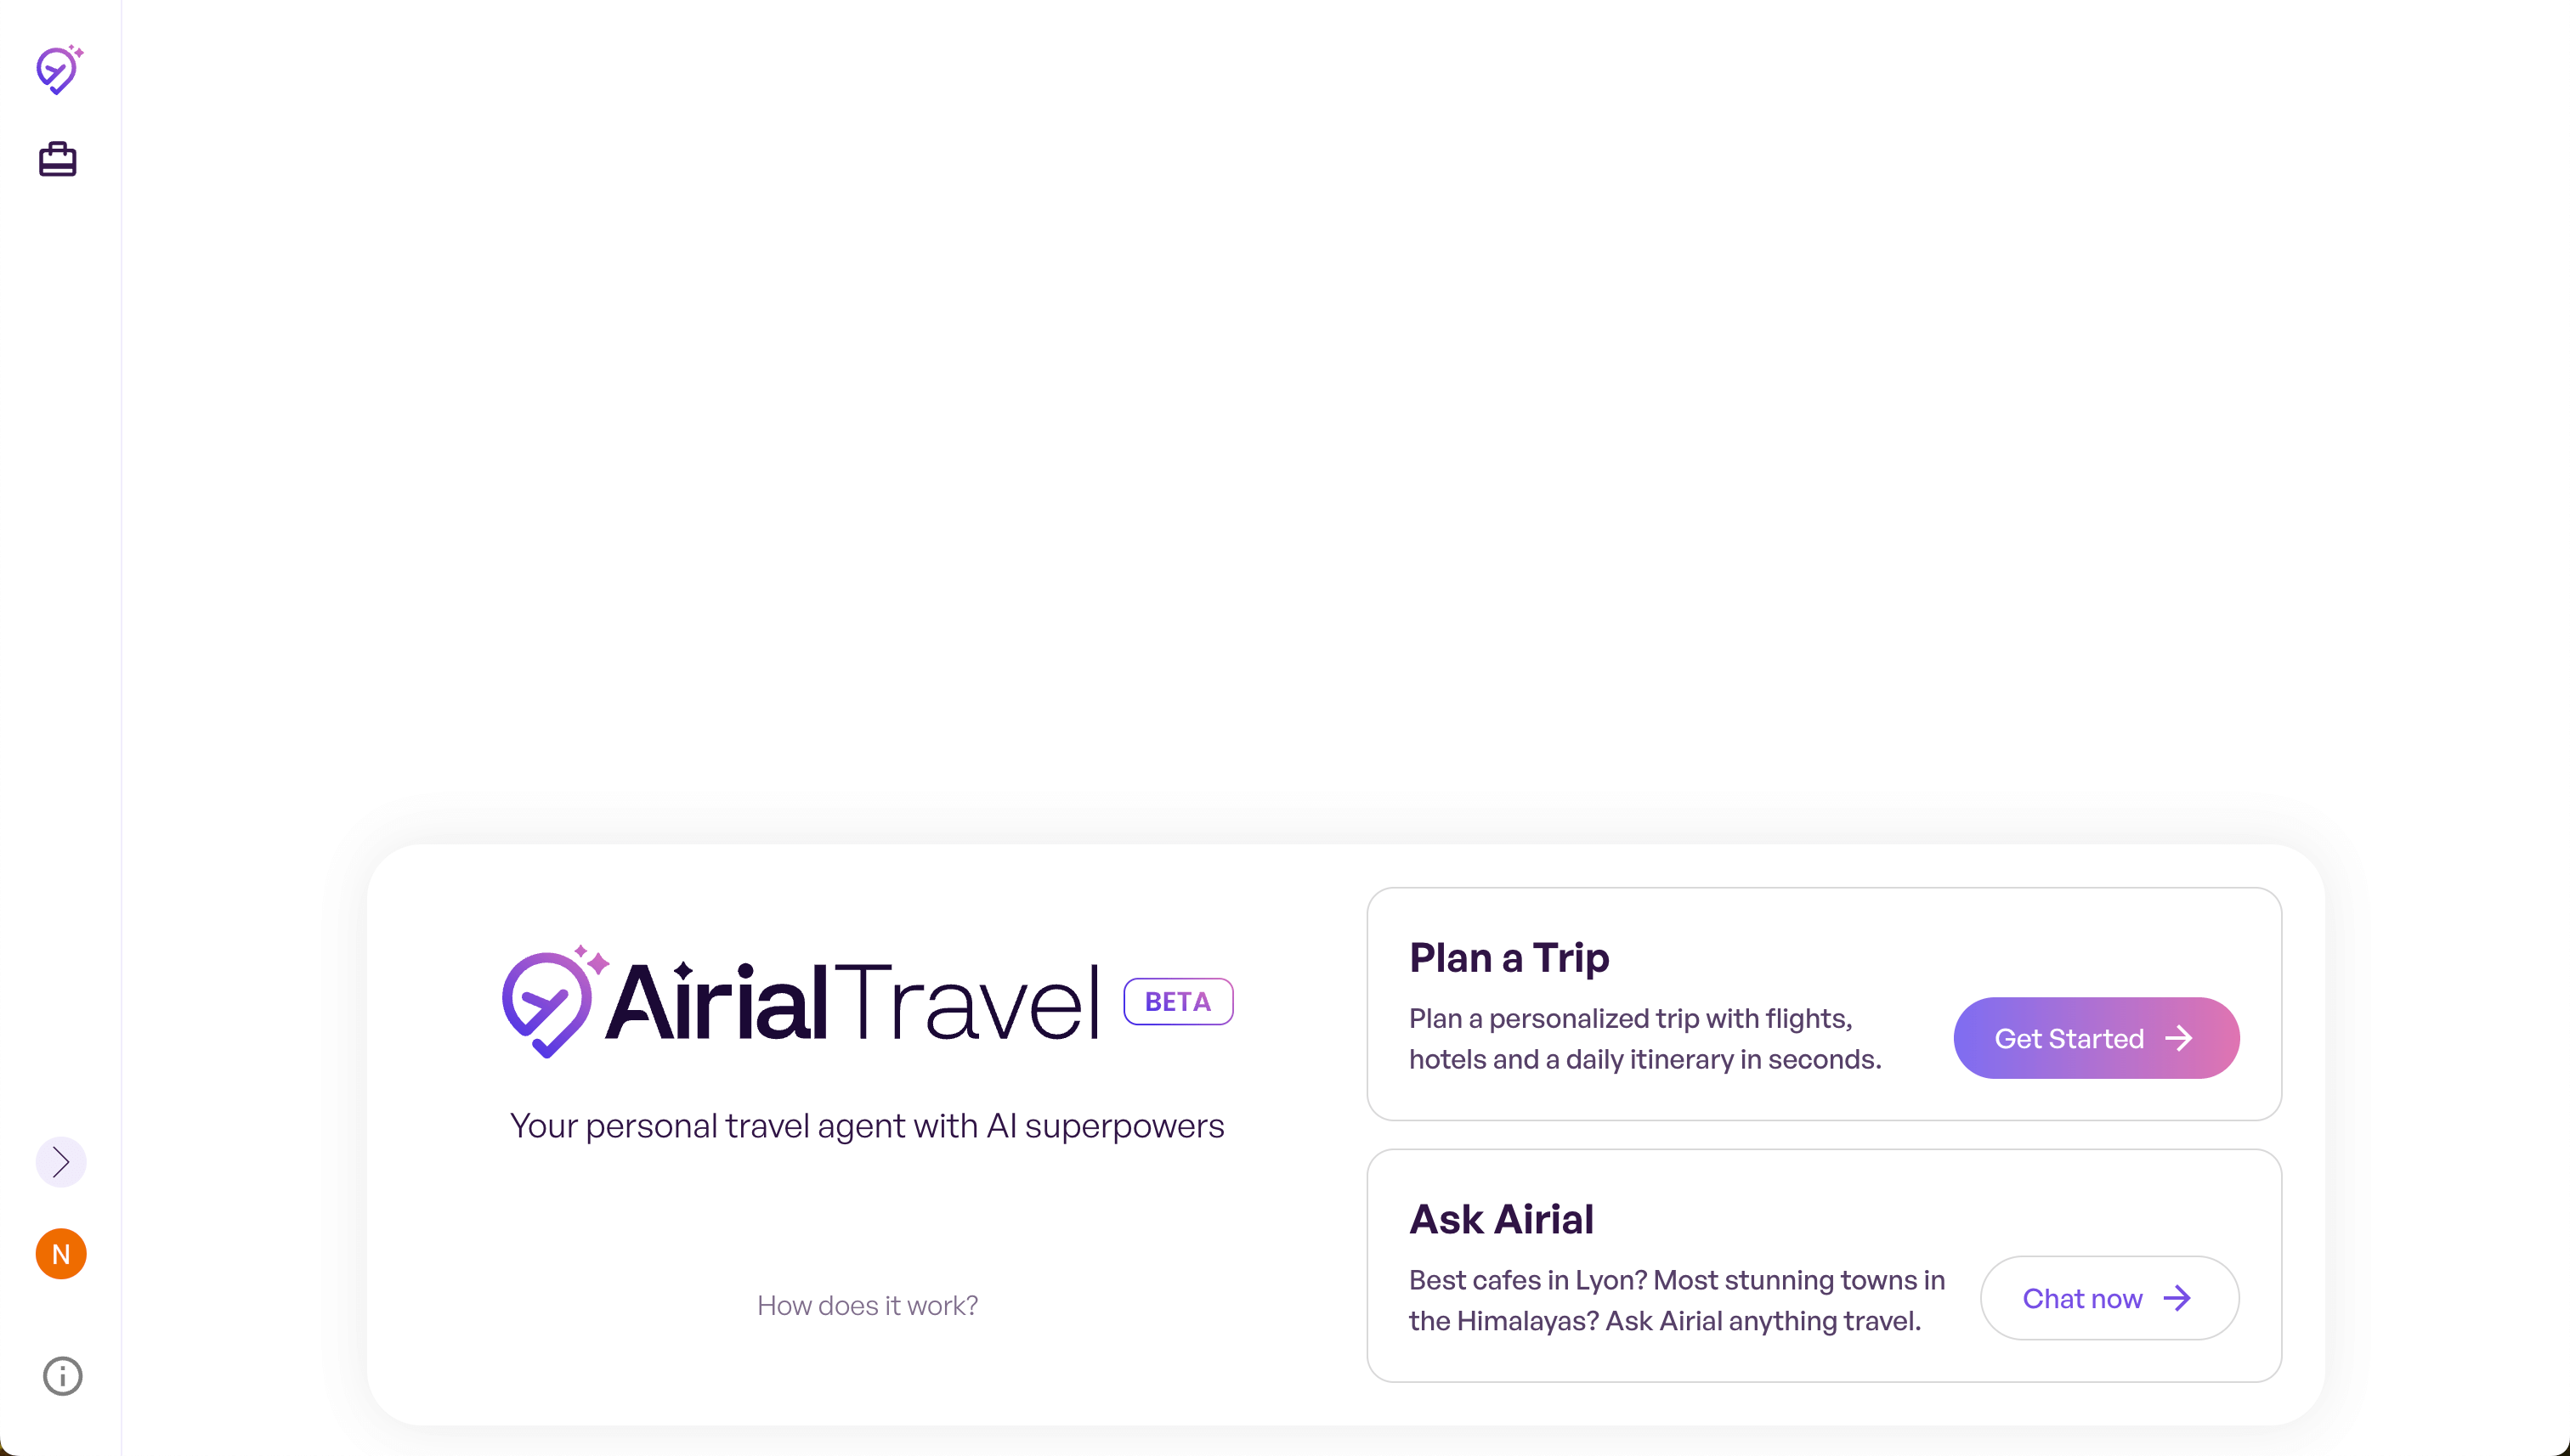Expand the sidebar using the chevron

tap(61, 1162)
